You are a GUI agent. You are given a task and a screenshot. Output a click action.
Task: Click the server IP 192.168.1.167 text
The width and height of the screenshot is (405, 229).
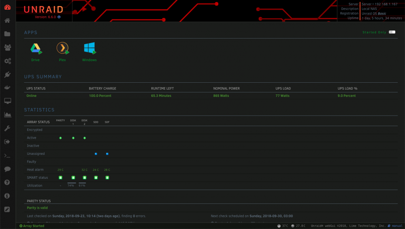386,4
